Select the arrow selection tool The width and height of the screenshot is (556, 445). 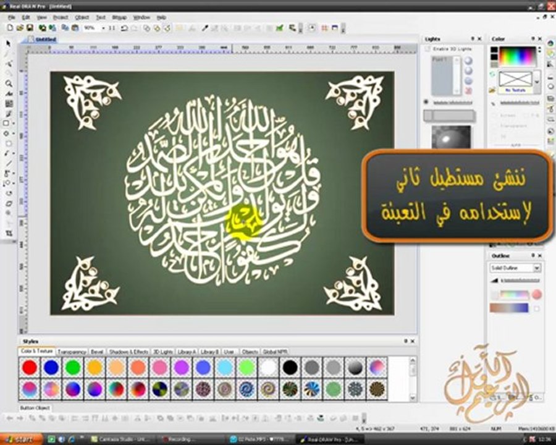(x=8, y=44)
